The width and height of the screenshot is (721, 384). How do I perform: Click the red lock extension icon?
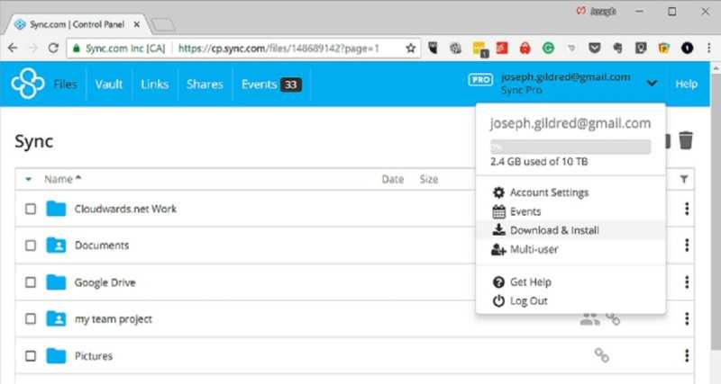coord(525,48)
